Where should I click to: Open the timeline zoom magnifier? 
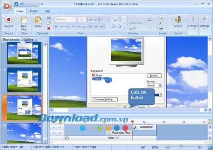click(210, 122)
